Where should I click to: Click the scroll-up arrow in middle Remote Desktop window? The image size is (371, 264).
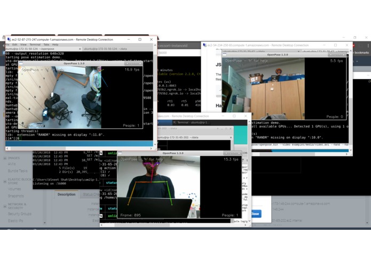[x=249, y=122]
